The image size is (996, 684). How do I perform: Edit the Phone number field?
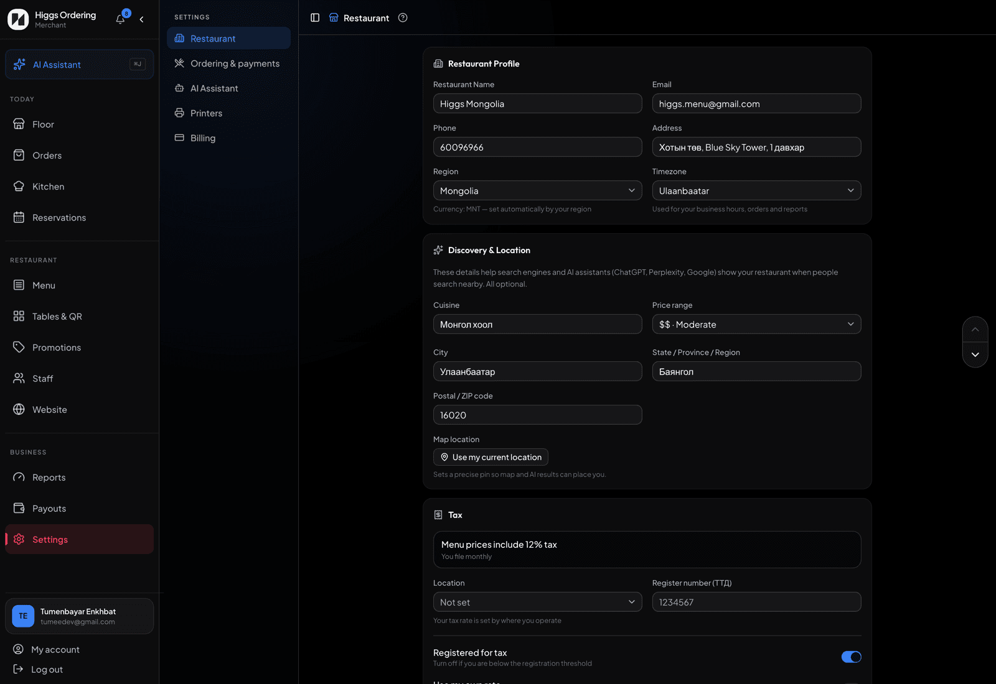point(537,147)
